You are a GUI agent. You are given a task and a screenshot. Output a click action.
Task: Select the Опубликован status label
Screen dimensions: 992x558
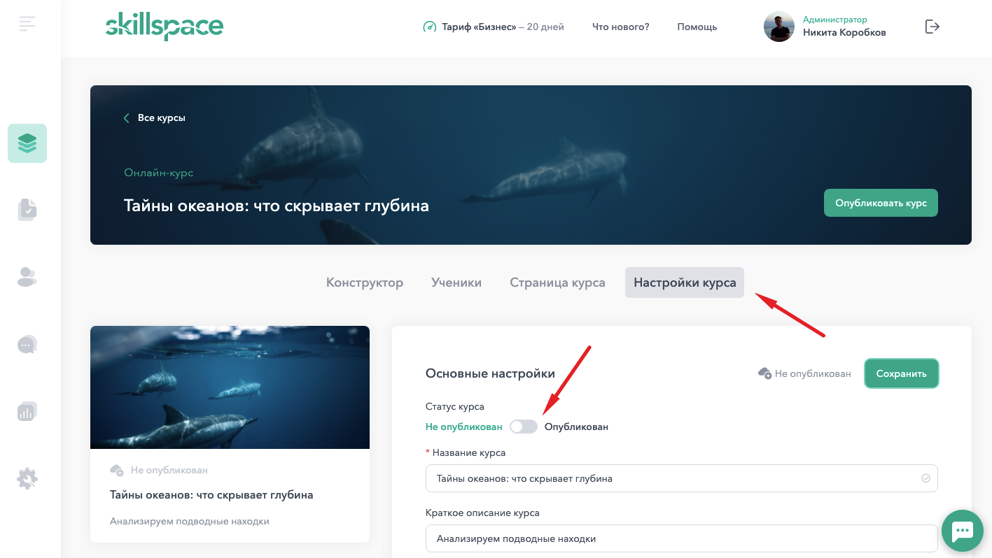[x=576, y=427]
